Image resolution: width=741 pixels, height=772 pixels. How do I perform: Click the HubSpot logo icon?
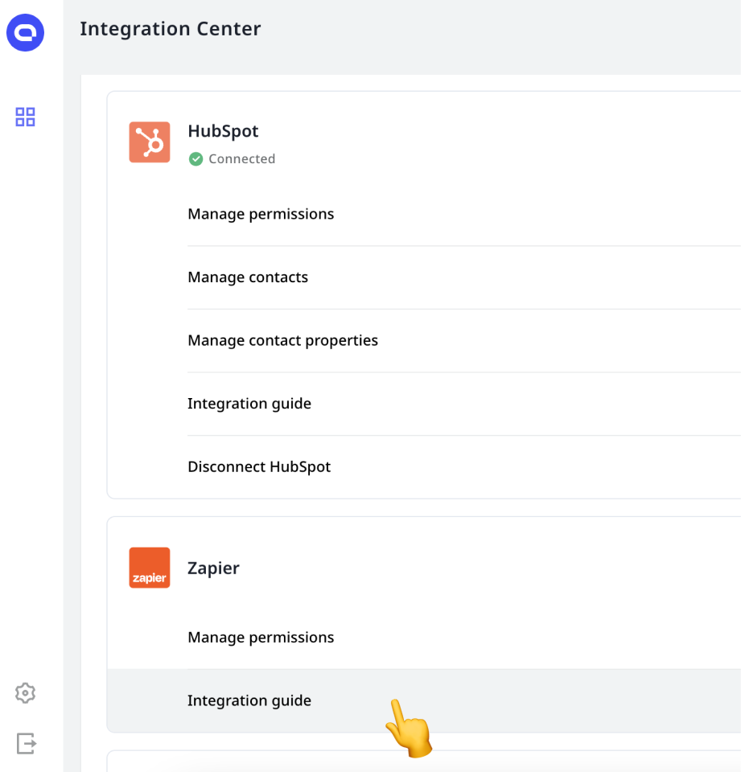(150, 142)
